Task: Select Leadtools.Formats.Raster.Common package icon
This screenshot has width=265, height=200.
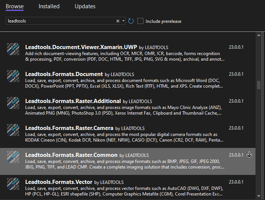Action: [x=13, y=157]
